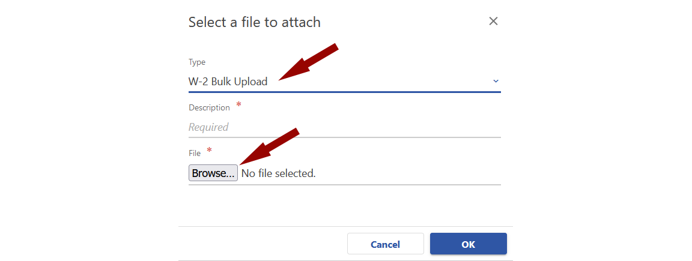The width and height of the screenshot is (692, 261).
Task: Click the Type field label
Action: (x=197, y=62)
